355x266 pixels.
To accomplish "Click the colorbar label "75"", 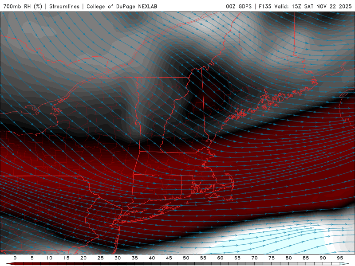I will (x=272, y=258).
